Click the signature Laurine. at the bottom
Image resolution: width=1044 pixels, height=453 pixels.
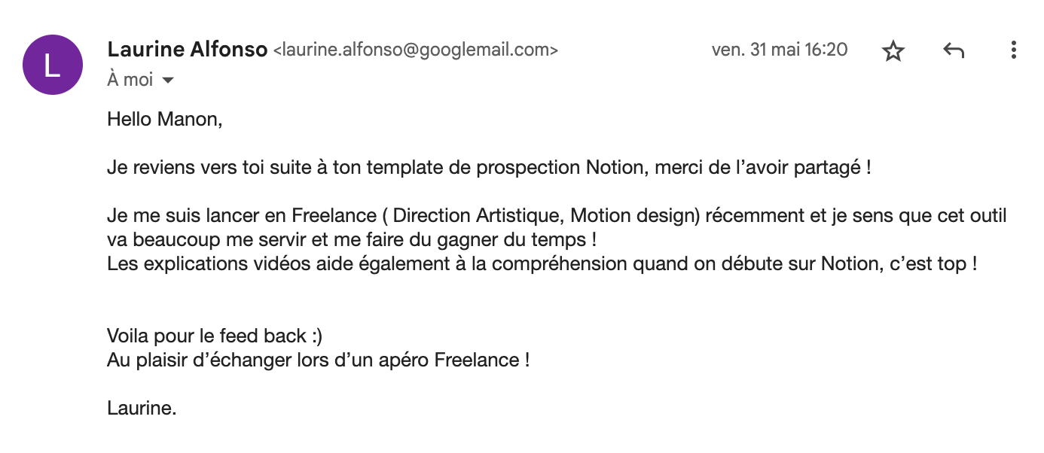(142, 409)
